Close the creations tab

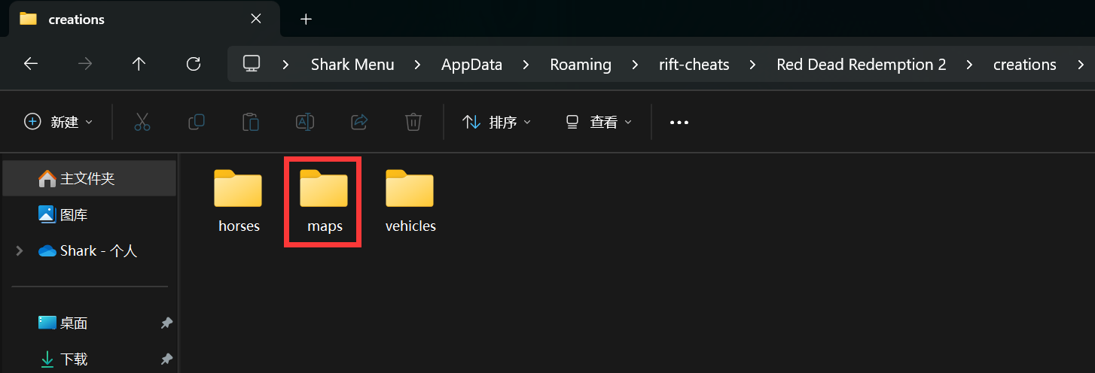coord(256,20)
